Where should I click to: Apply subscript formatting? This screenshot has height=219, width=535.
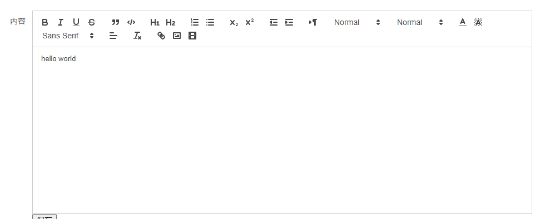(x=234, y=23)
